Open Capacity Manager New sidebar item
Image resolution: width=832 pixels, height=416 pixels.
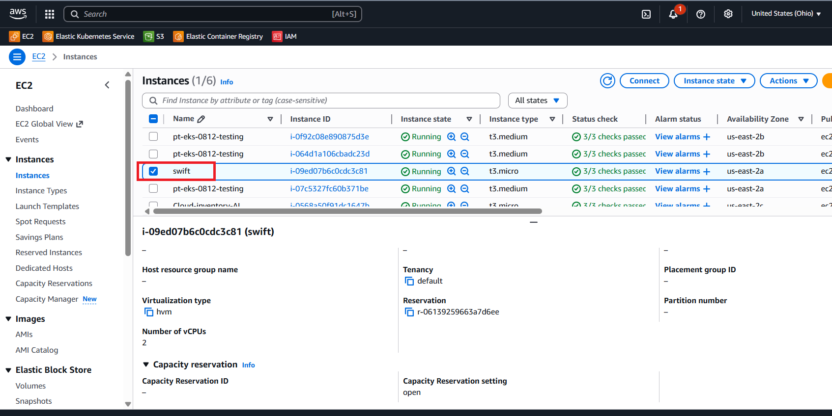56,299
